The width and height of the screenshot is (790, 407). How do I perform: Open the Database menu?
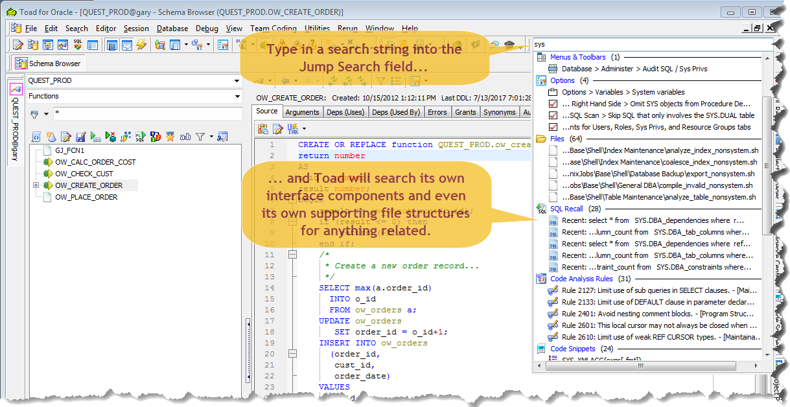[x=172, y=29]
